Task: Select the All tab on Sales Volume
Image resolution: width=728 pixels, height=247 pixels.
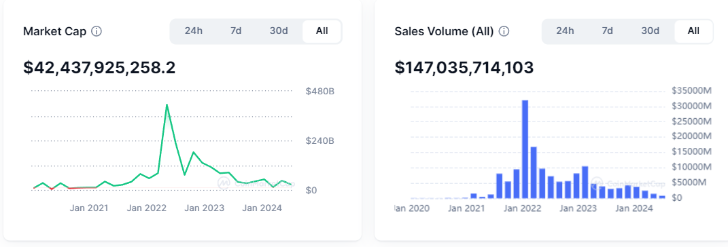Action: [x=693, y=31]
